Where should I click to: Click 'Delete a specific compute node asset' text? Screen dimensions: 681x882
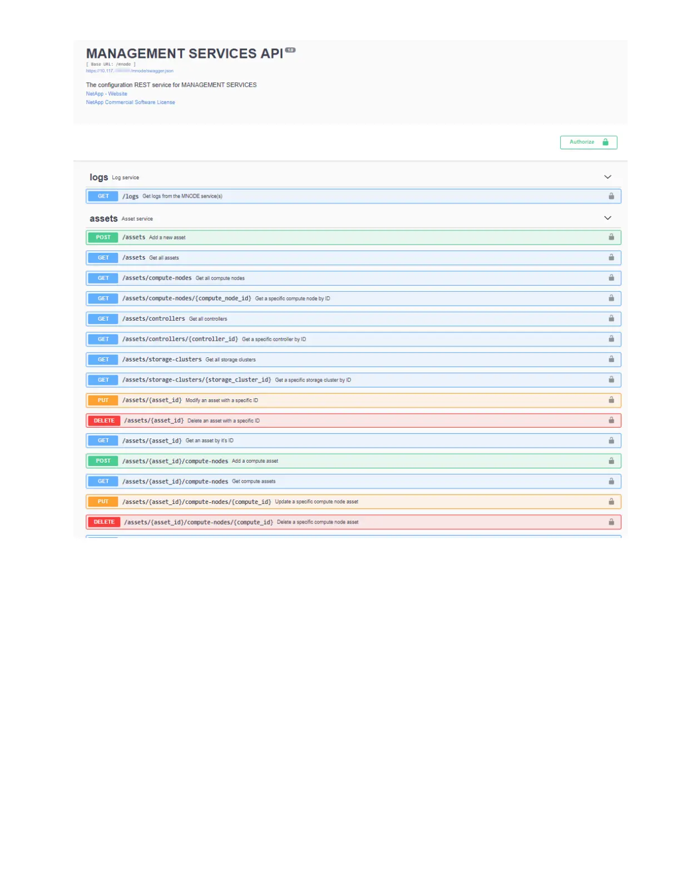318,522
